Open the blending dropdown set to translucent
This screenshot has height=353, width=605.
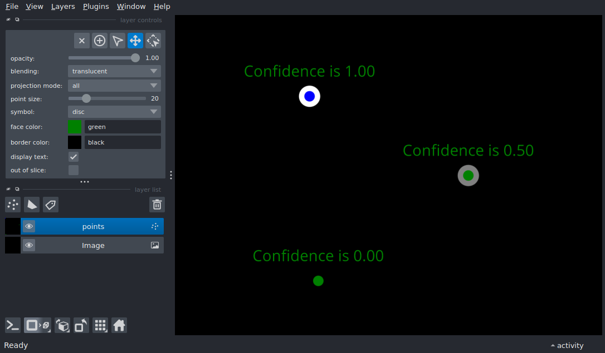coord(114,71)
